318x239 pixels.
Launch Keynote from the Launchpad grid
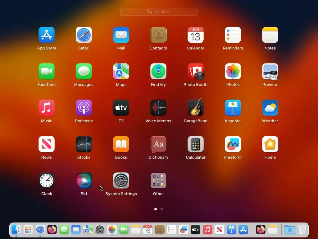click(x=233, y=108)
